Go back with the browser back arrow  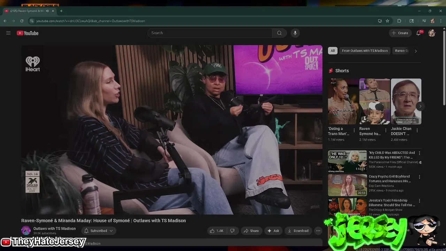(5, 21)
